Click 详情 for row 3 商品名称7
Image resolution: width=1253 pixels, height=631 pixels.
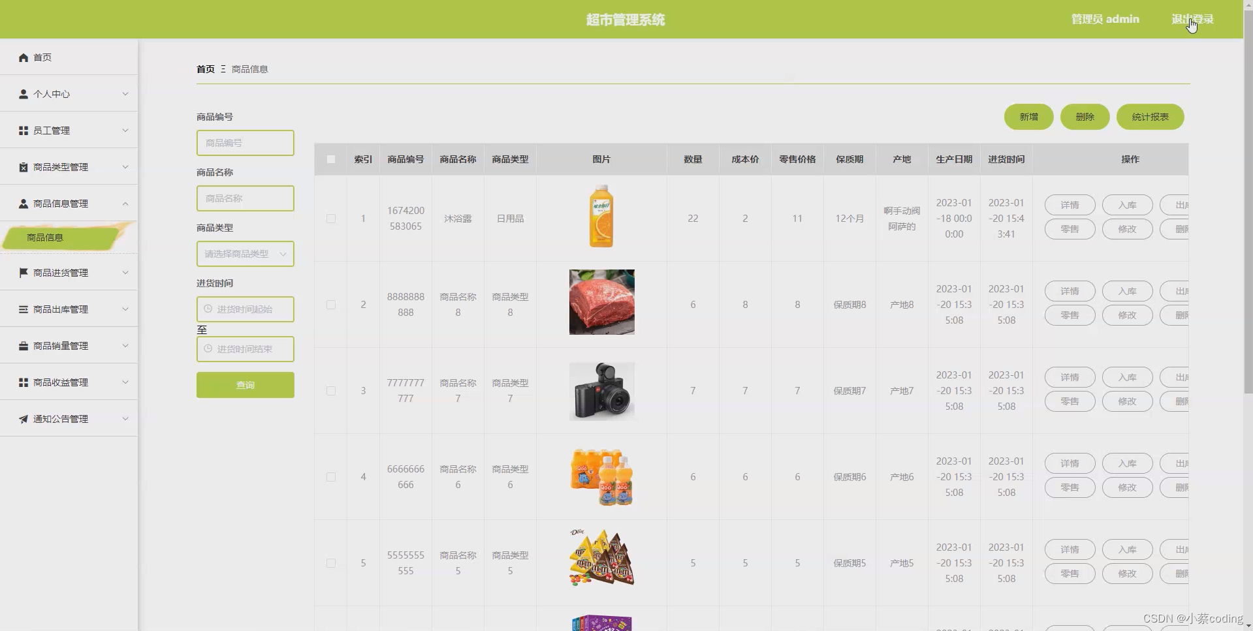coord(1070,377)
